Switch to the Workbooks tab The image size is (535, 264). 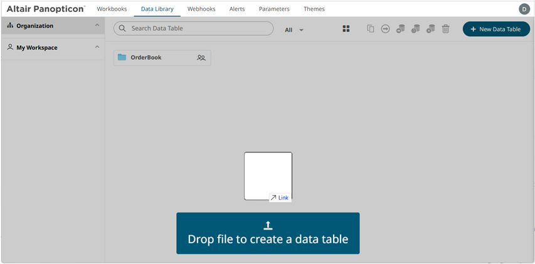(x=112, y=9)
